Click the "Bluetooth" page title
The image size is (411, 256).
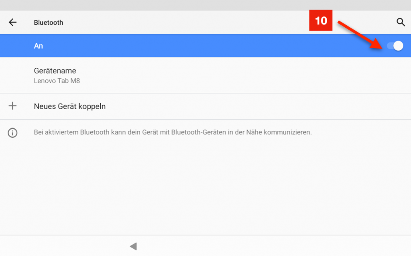tap(49, 23)
